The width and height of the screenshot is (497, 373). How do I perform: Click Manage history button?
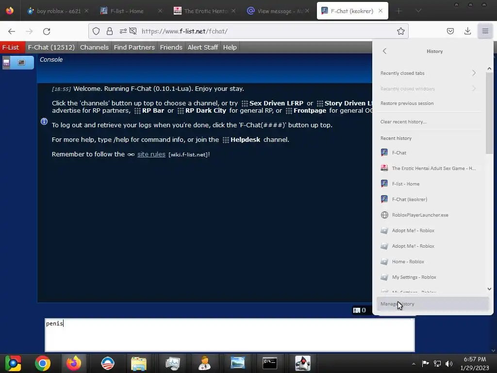pyautogui.click(x=432, y=304)
